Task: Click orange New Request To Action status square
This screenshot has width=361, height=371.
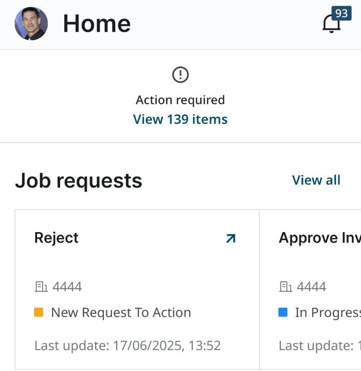Action: 39,312
